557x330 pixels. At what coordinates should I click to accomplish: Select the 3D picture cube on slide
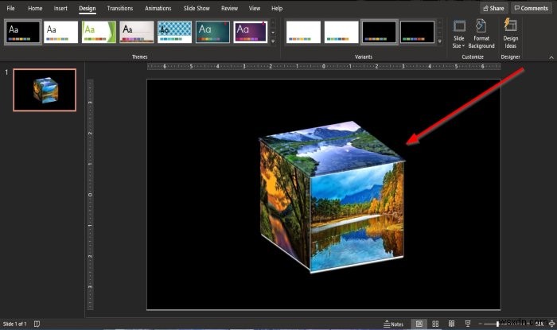click(x=332, y=196)
